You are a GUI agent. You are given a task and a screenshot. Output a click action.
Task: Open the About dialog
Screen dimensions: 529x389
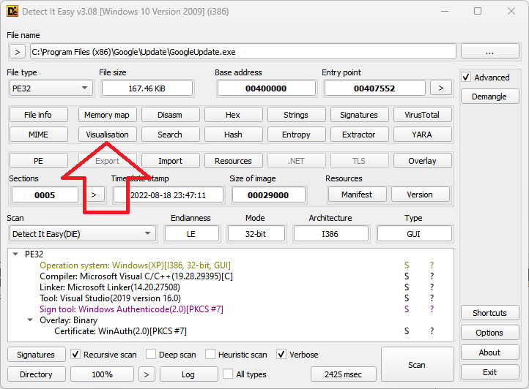click(489, 352)
